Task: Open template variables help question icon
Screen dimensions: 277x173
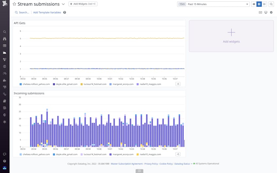Action: pos(65,12)
